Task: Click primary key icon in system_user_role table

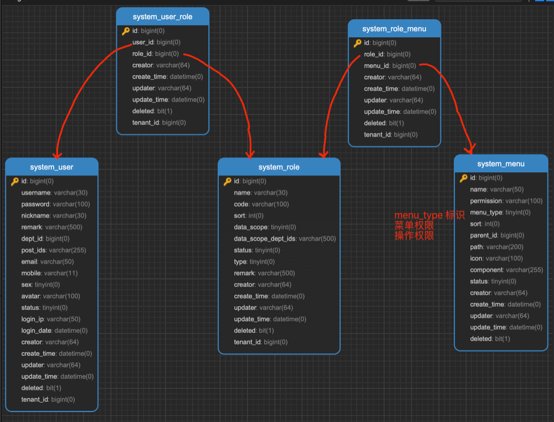Action: tap(126, 31)
